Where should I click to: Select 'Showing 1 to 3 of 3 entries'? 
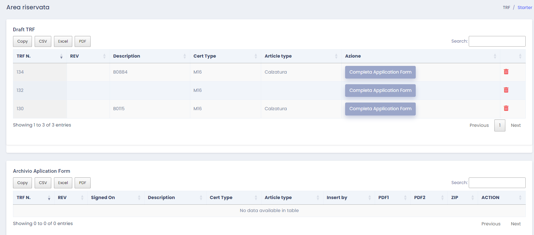click(42, 125)
